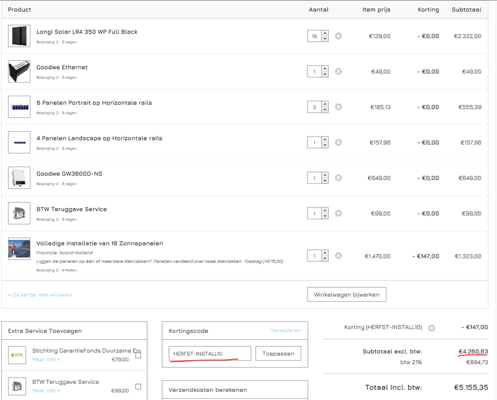Click Subtotaal excl. btw amount €4.260,63
The width and height of the screenshot is (497, 400).
point(473,351)
